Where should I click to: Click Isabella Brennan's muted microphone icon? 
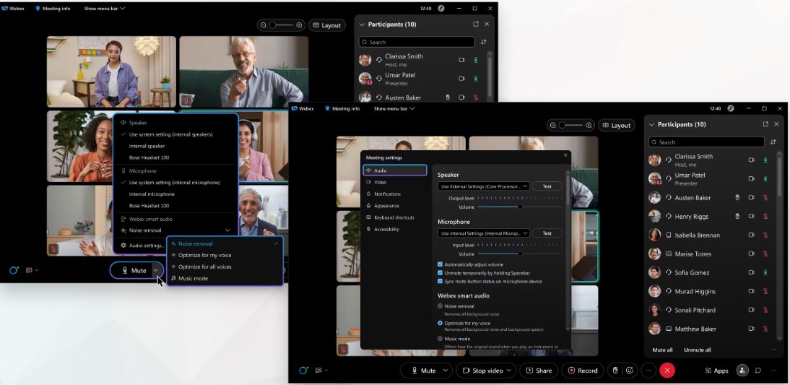(x=766, y=235)
